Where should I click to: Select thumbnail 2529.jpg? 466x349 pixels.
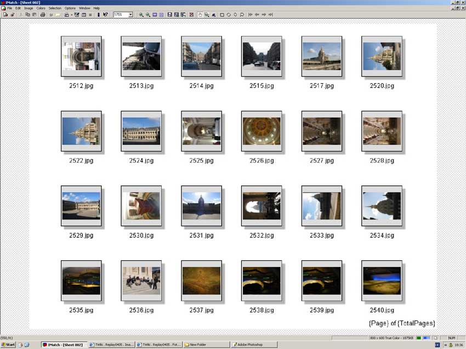[81, 206]
